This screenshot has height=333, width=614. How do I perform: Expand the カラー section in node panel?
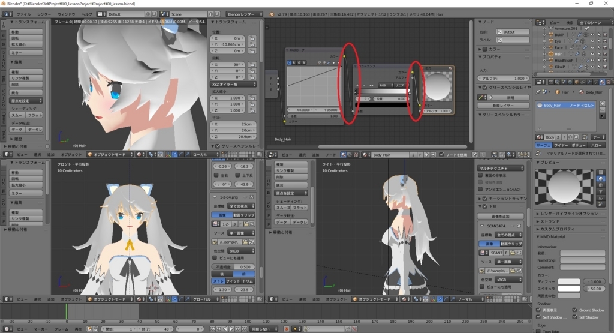coord(489,49)
